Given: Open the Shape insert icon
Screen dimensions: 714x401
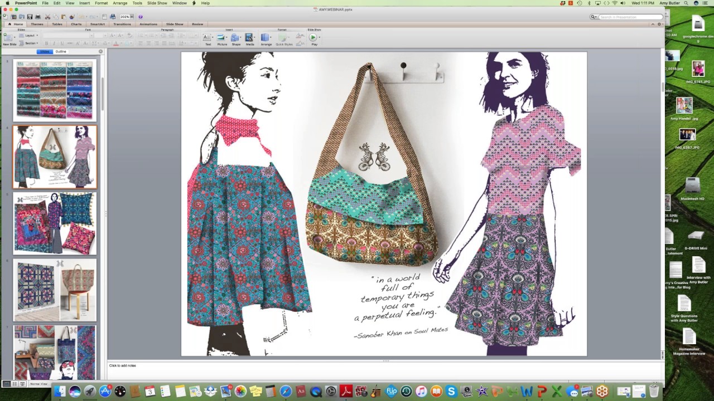Looking at the screenshot, I should (235, 37).
